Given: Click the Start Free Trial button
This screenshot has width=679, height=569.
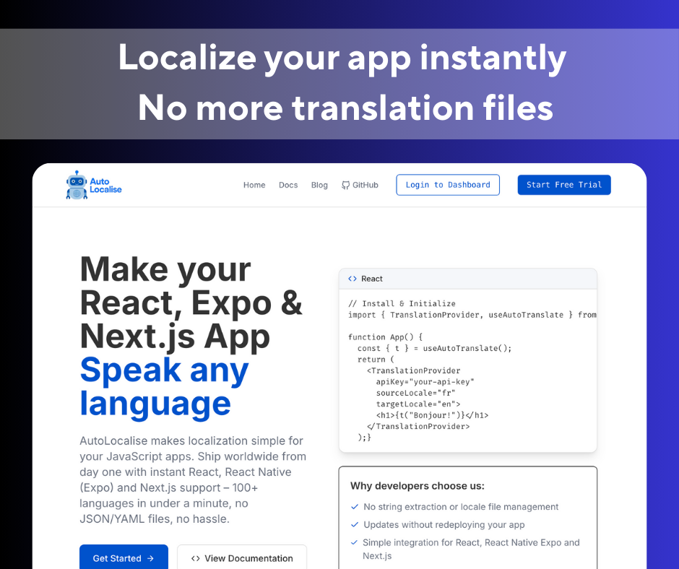Looking at the screenshot, I should (563, 184).
